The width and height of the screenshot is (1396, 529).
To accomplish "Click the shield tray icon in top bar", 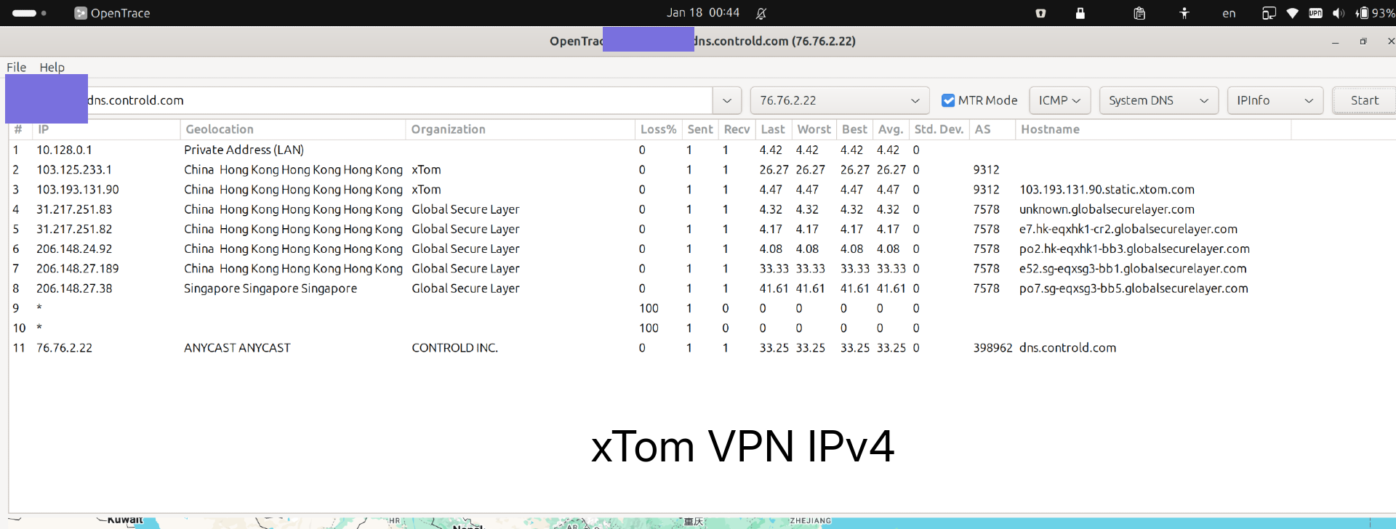I will (x=1040, y=13).
